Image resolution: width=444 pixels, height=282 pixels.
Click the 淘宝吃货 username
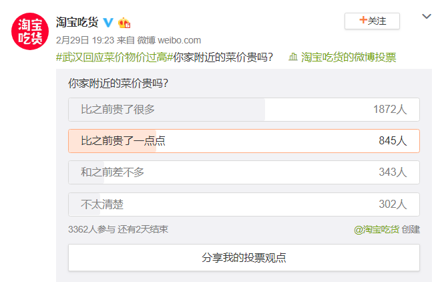[77, 23]
